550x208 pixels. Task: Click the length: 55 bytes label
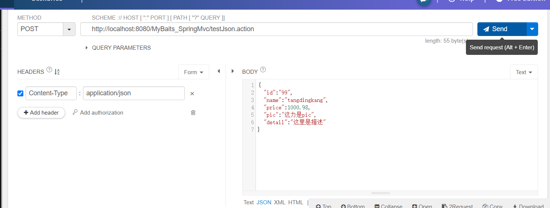(x=447, y=41)
